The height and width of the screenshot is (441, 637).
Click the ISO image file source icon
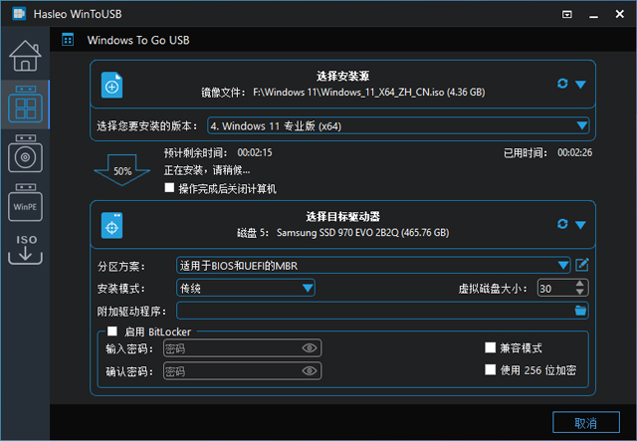tap(112, 87)
